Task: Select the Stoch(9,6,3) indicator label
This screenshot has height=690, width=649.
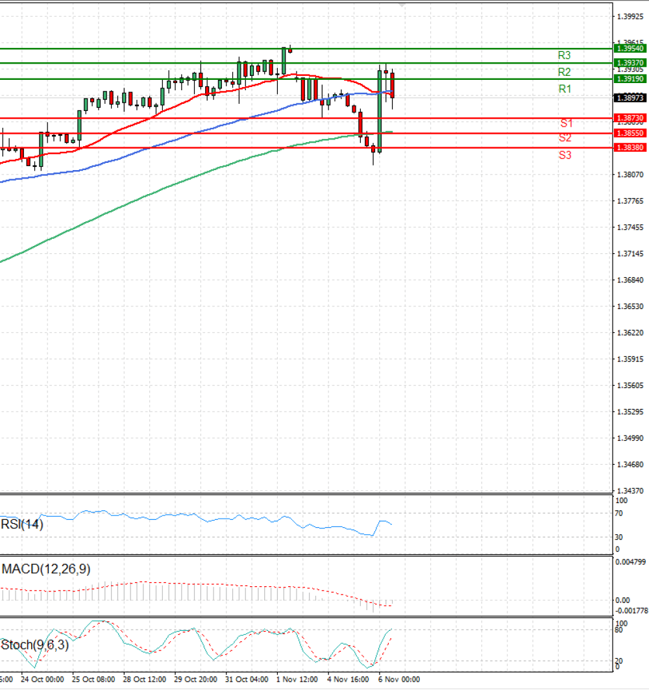Action: (35, 645)
